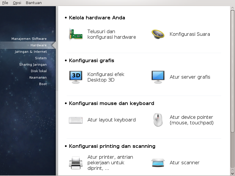The height and width of the screenshot is (176, 235).
Task: Switch to Sistem category
Action: coord(41,58)
